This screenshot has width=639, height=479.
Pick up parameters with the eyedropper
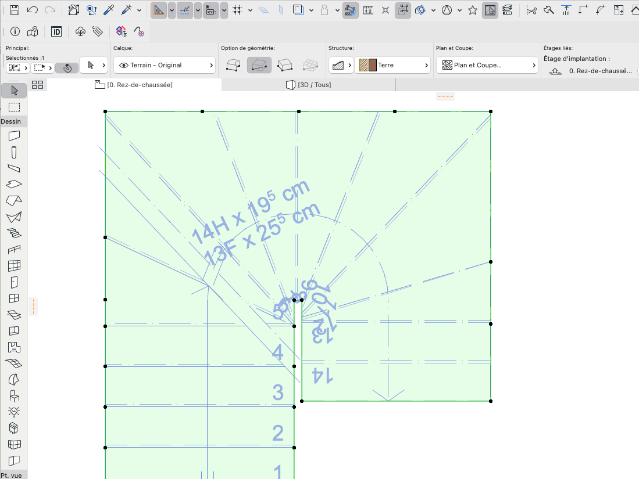point(109,10)
